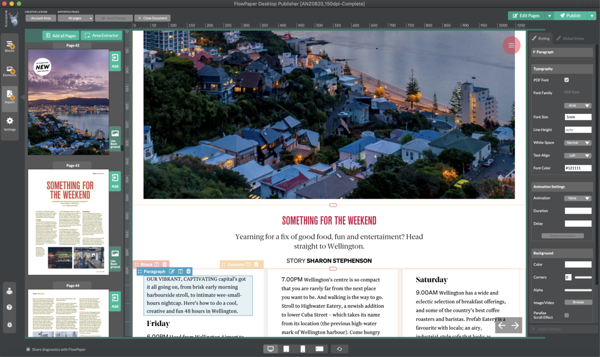Switch to desktop preview mode icon
600x357 pixels.
click(270, 349)
